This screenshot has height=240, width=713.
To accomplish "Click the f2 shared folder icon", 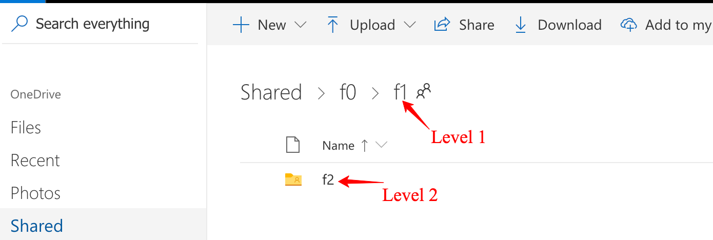I will (x=293, y=179).
